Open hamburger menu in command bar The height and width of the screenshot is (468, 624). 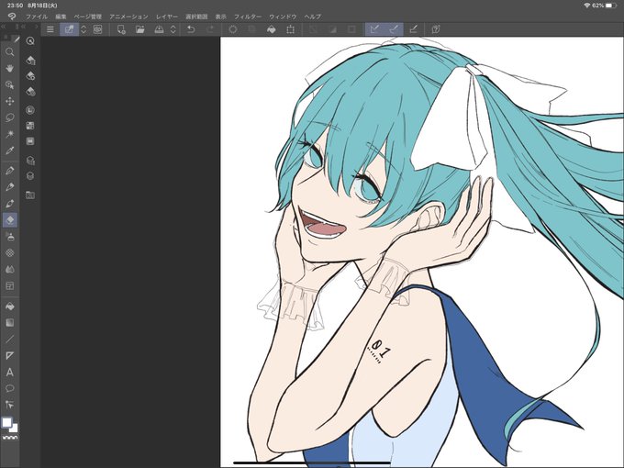[50, 29]
